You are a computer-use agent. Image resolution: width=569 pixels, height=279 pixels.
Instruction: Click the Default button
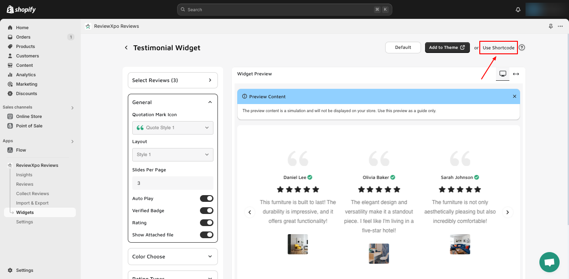coord(403,48)
